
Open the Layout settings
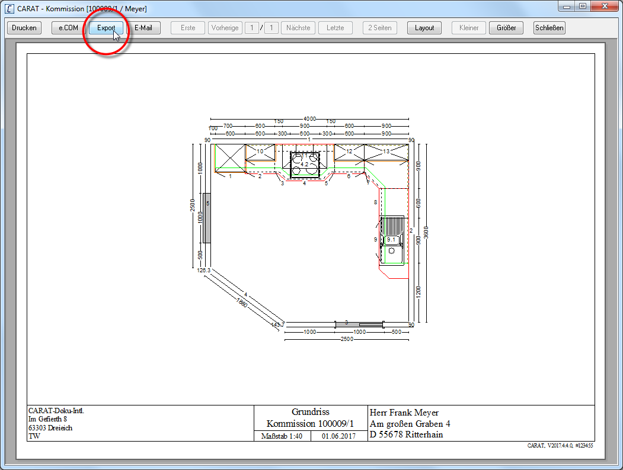pos(424,28)
